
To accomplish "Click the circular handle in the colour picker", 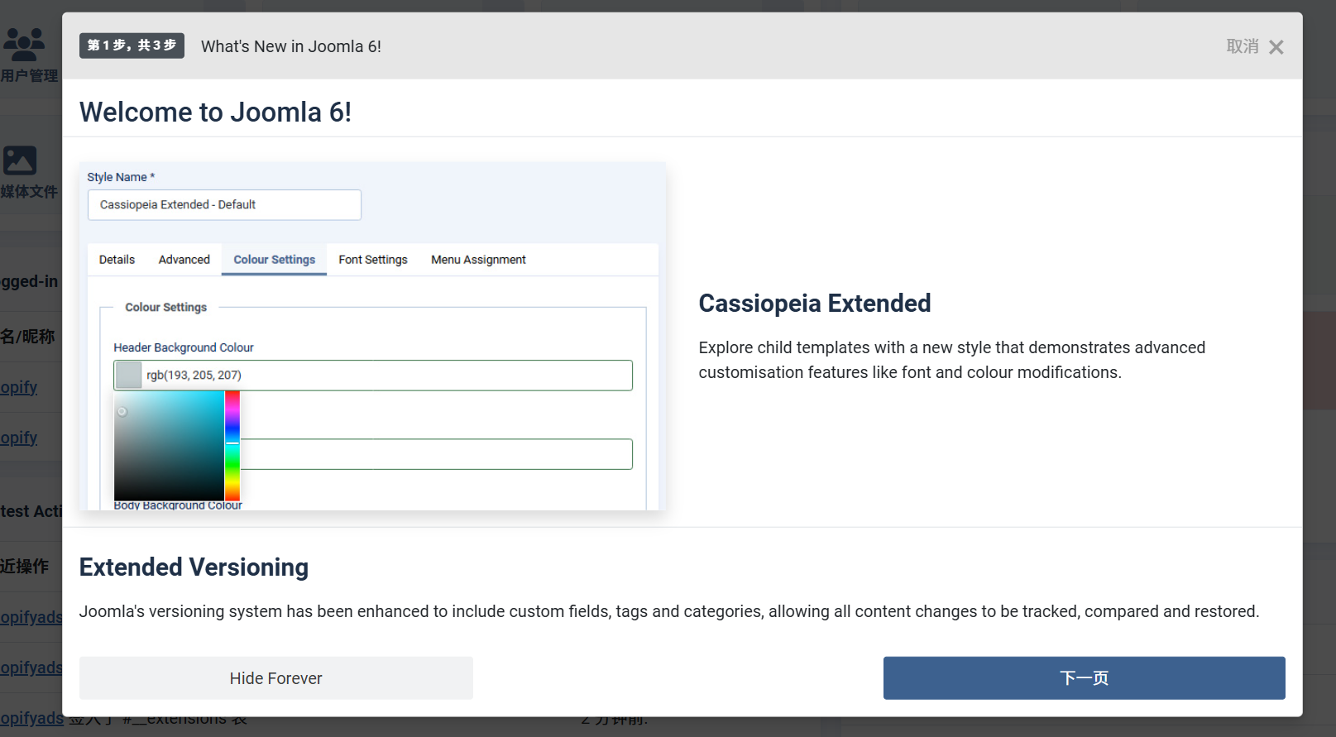I will pyautogui.click(x=122, y=412).
